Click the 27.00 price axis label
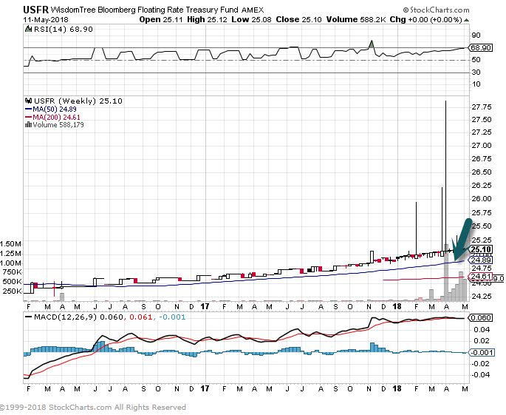506x415 pixels. pyautogui.click(x=482, y=146)
